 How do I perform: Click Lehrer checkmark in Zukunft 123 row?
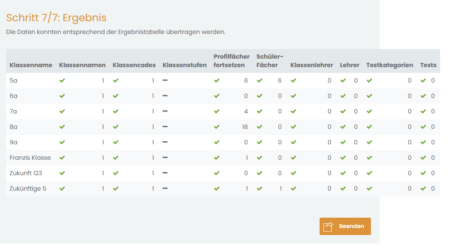pyautogui.click(x=343, y=173)
